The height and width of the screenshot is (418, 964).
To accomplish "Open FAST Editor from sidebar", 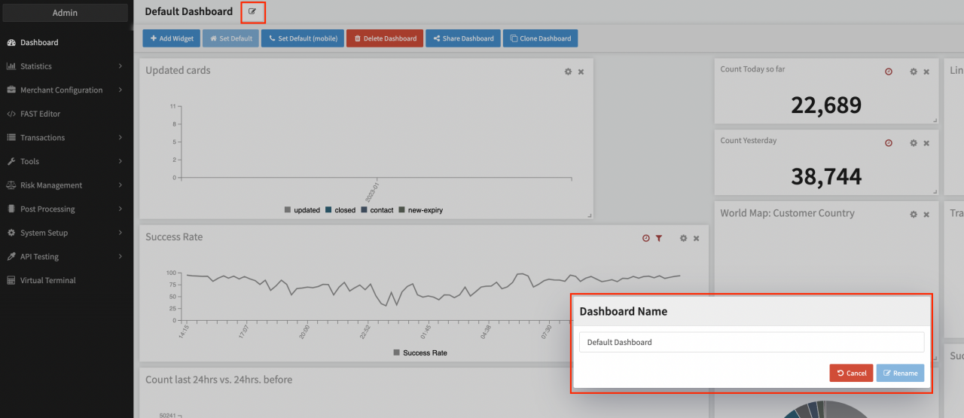I will (x=40, y=114).
